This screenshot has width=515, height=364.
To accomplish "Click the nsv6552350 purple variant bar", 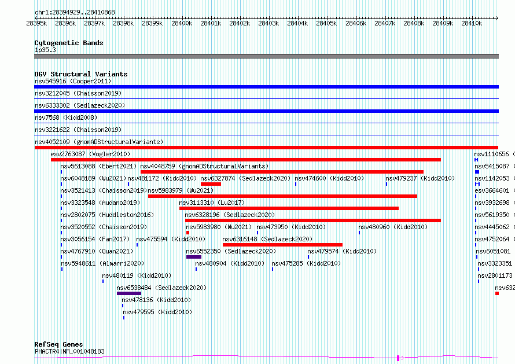I will coord(194,257).
